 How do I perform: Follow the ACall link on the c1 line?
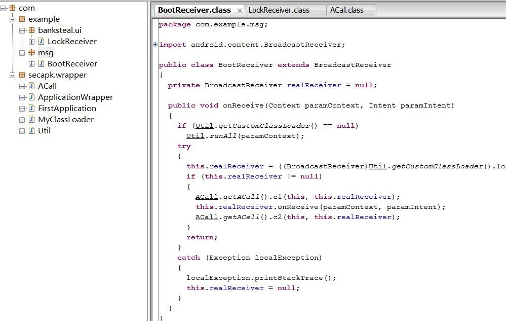click(x=207, y=197)
